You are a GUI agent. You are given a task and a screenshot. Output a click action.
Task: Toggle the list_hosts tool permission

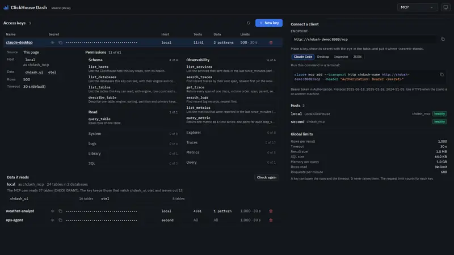133,69
